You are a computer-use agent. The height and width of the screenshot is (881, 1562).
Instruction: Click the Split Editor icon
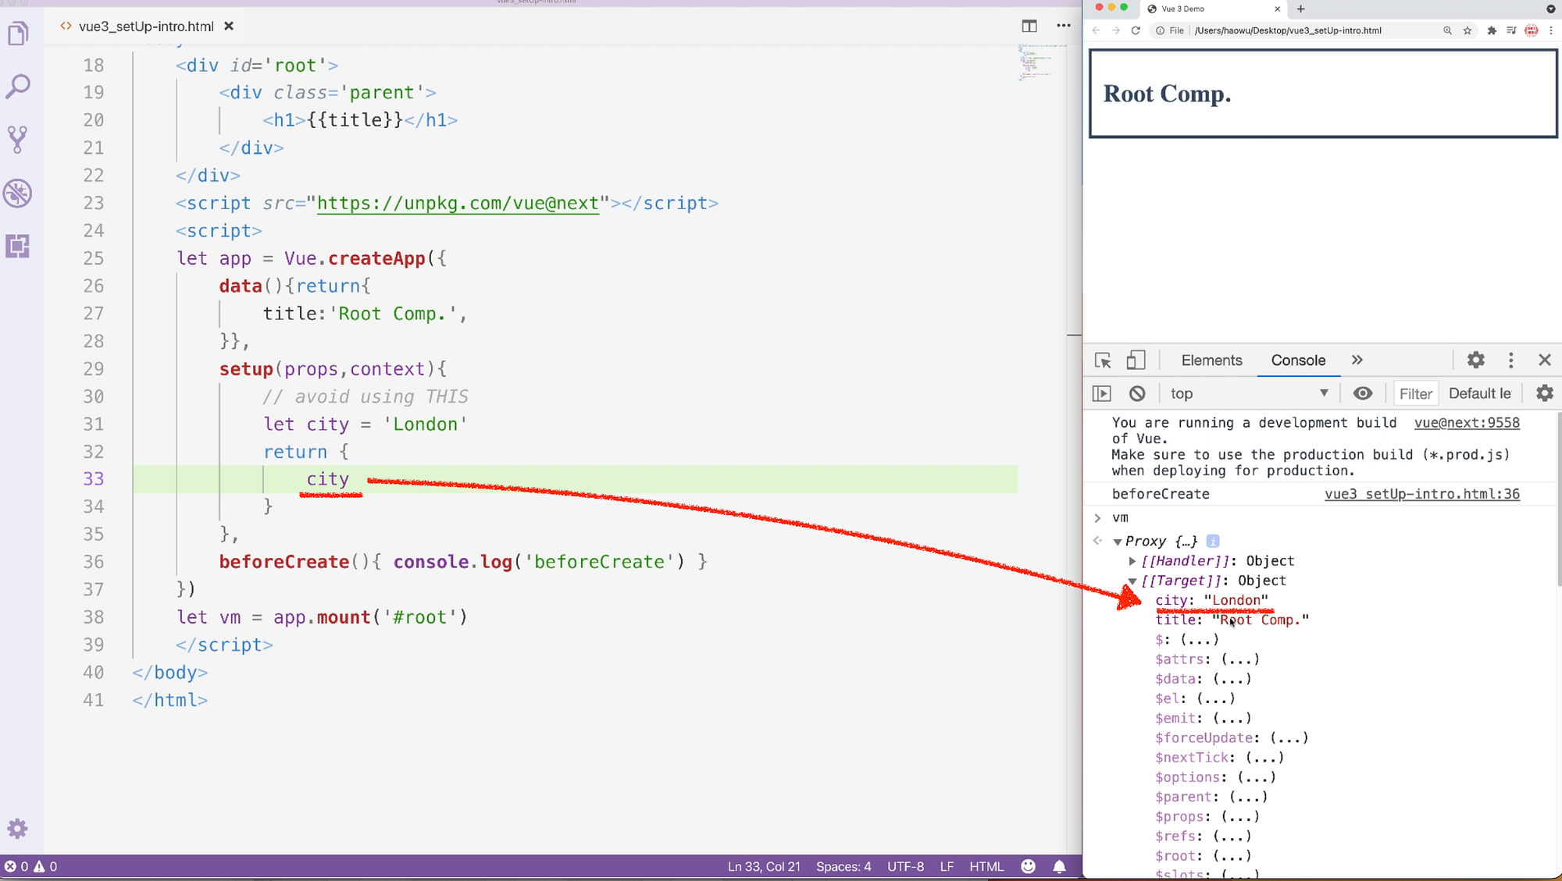tap(1029, 26)
